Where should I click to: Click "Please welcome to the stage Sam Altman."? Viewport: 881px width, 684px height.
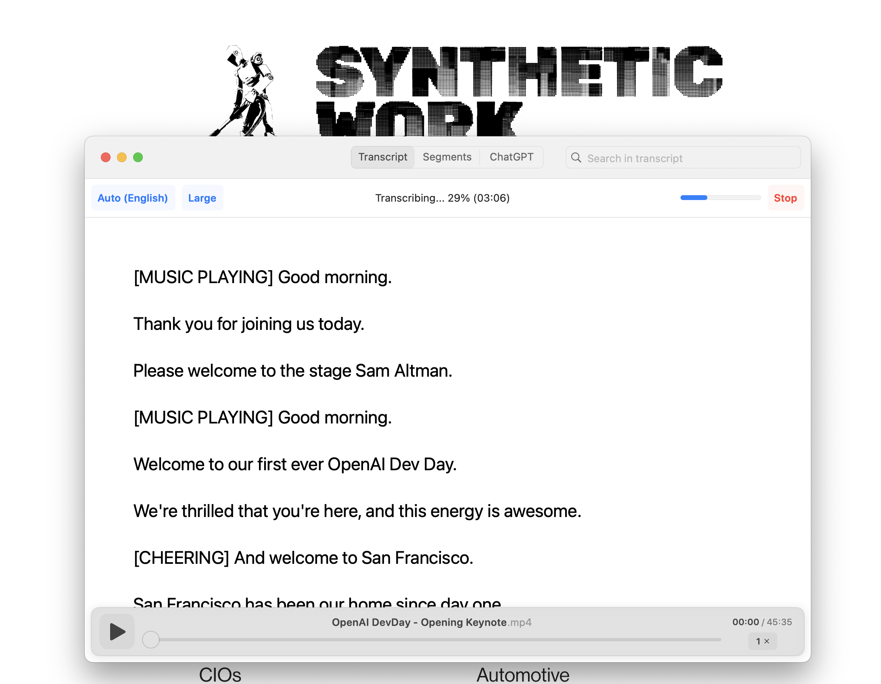pos(293,371)
